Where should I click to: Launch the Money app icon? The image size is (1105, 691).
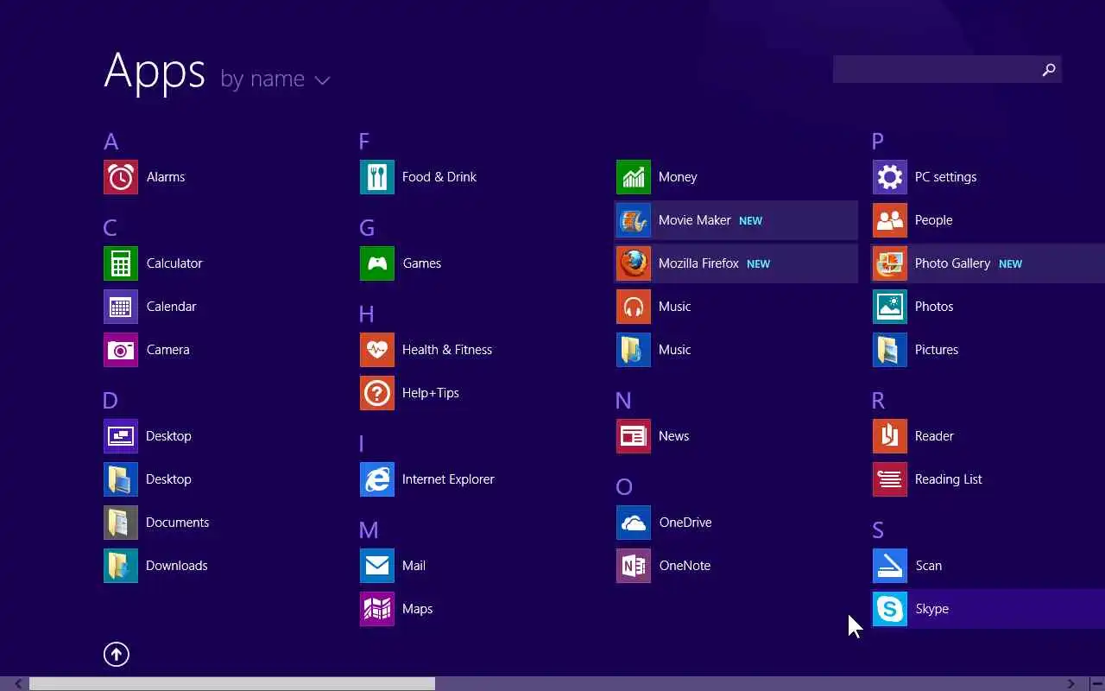tap(634, 177)
